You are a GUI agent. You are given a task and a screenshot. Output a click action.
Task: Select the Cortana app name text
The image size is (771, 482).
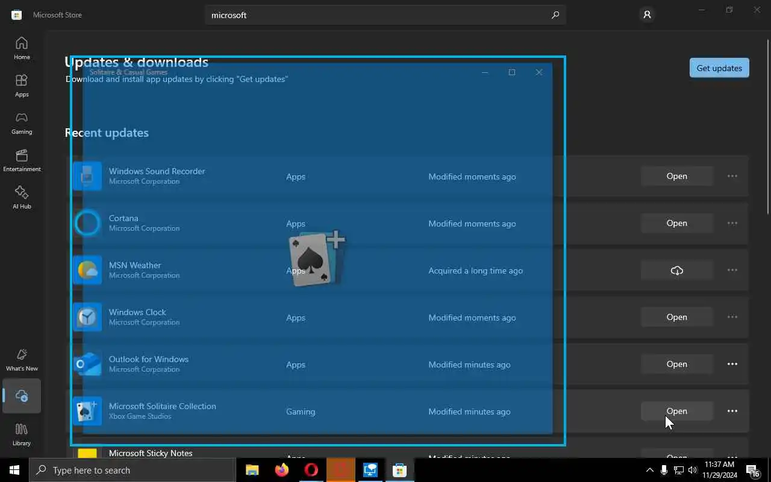pos(123,218)
